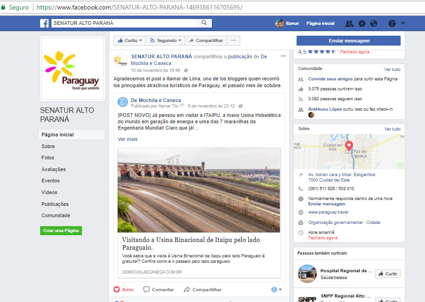Screen dimensions: 425x302
Task: Open post options three-dot menu
Action: 283,56
